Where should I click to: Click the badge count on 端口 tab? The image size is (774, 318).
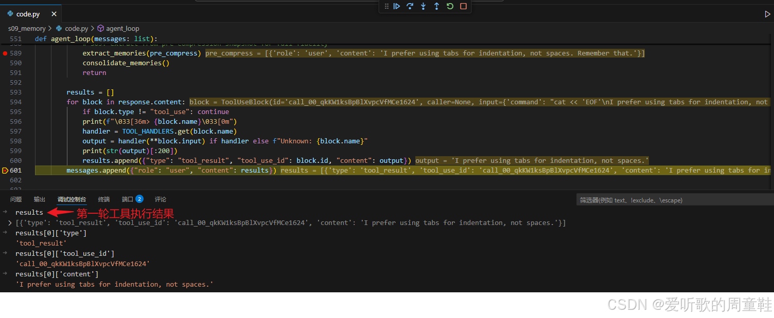pos(139,199)
